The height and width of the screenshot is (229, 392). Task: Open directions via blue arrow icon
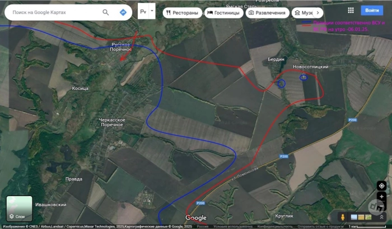click(x=123, y=12)
